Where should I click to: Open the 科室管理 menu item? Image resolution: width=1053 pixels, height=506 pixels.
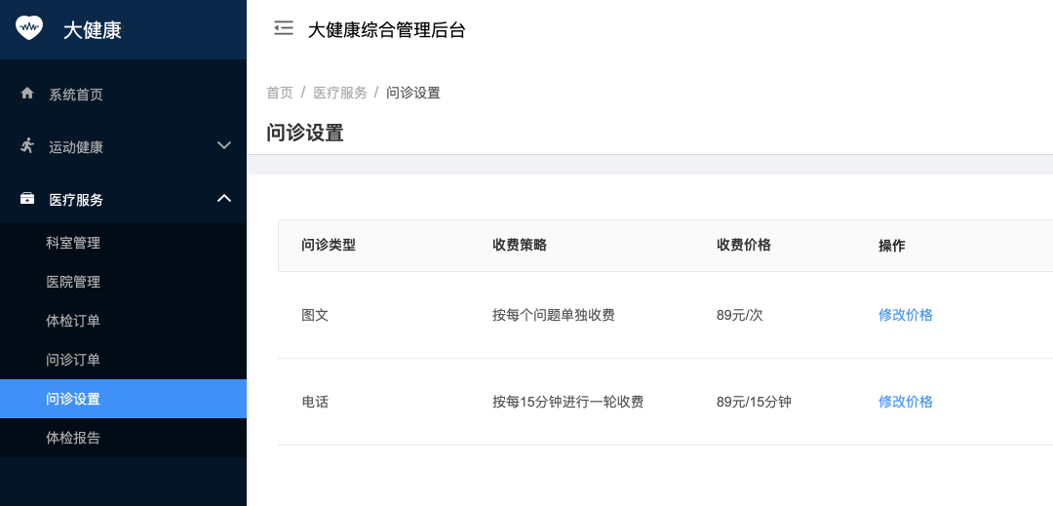73,243
